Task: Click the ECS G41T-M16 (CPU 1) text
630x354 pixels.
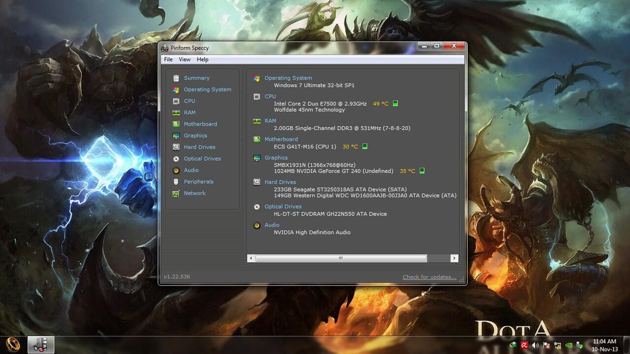Action: point(305,147)
